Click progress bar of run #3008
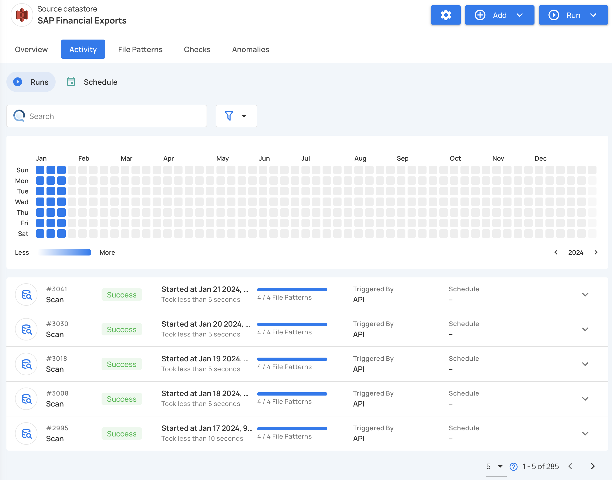612x480 pixels. click(292, 394)
